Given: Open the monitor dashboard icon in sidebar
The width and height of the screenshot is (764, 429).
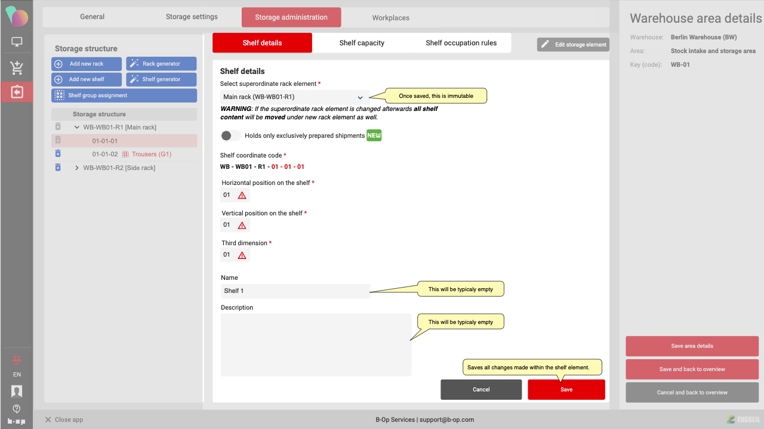Looking at the screenshot, I should point(17,42).
